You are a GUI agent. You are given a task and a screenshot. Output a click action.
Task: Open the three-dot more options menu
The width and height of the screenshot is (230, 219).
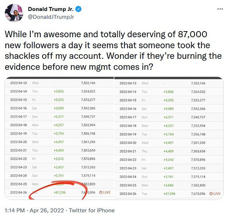pos(220,9)
